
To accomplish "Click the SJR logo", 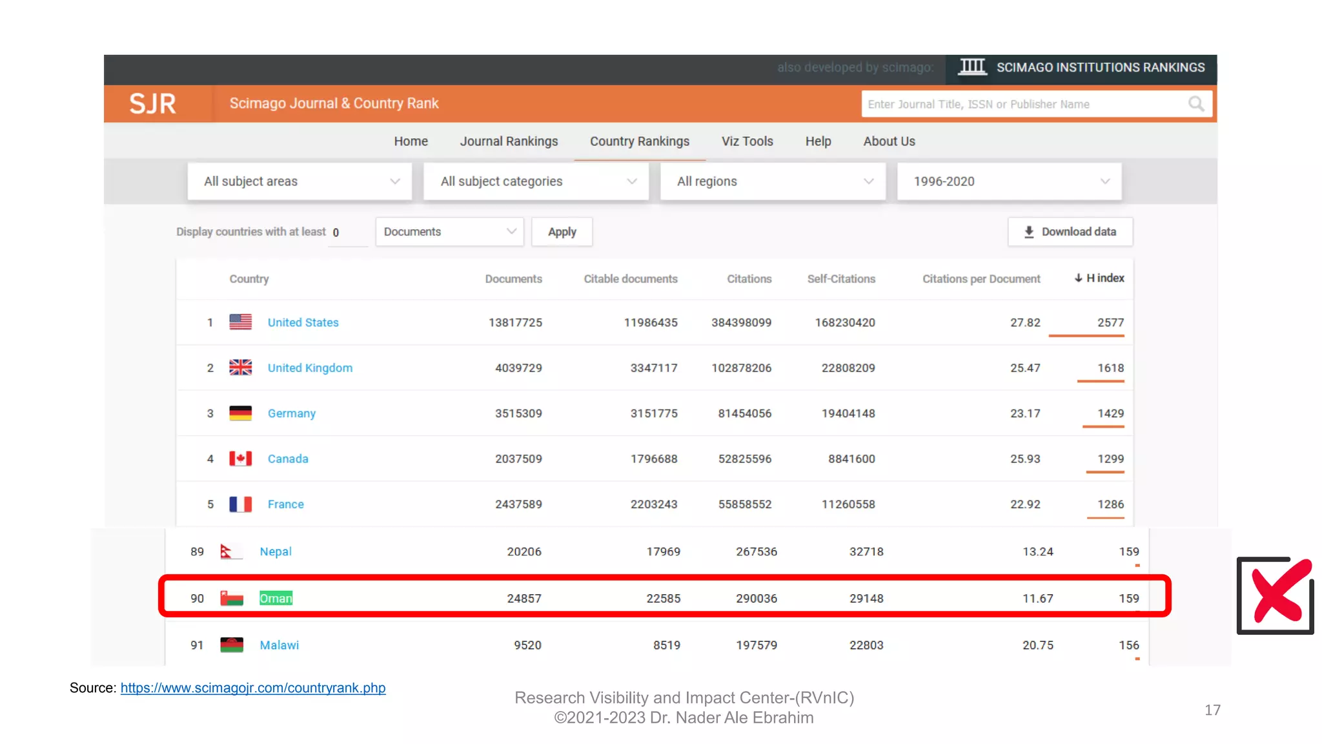I will point(152,103).
